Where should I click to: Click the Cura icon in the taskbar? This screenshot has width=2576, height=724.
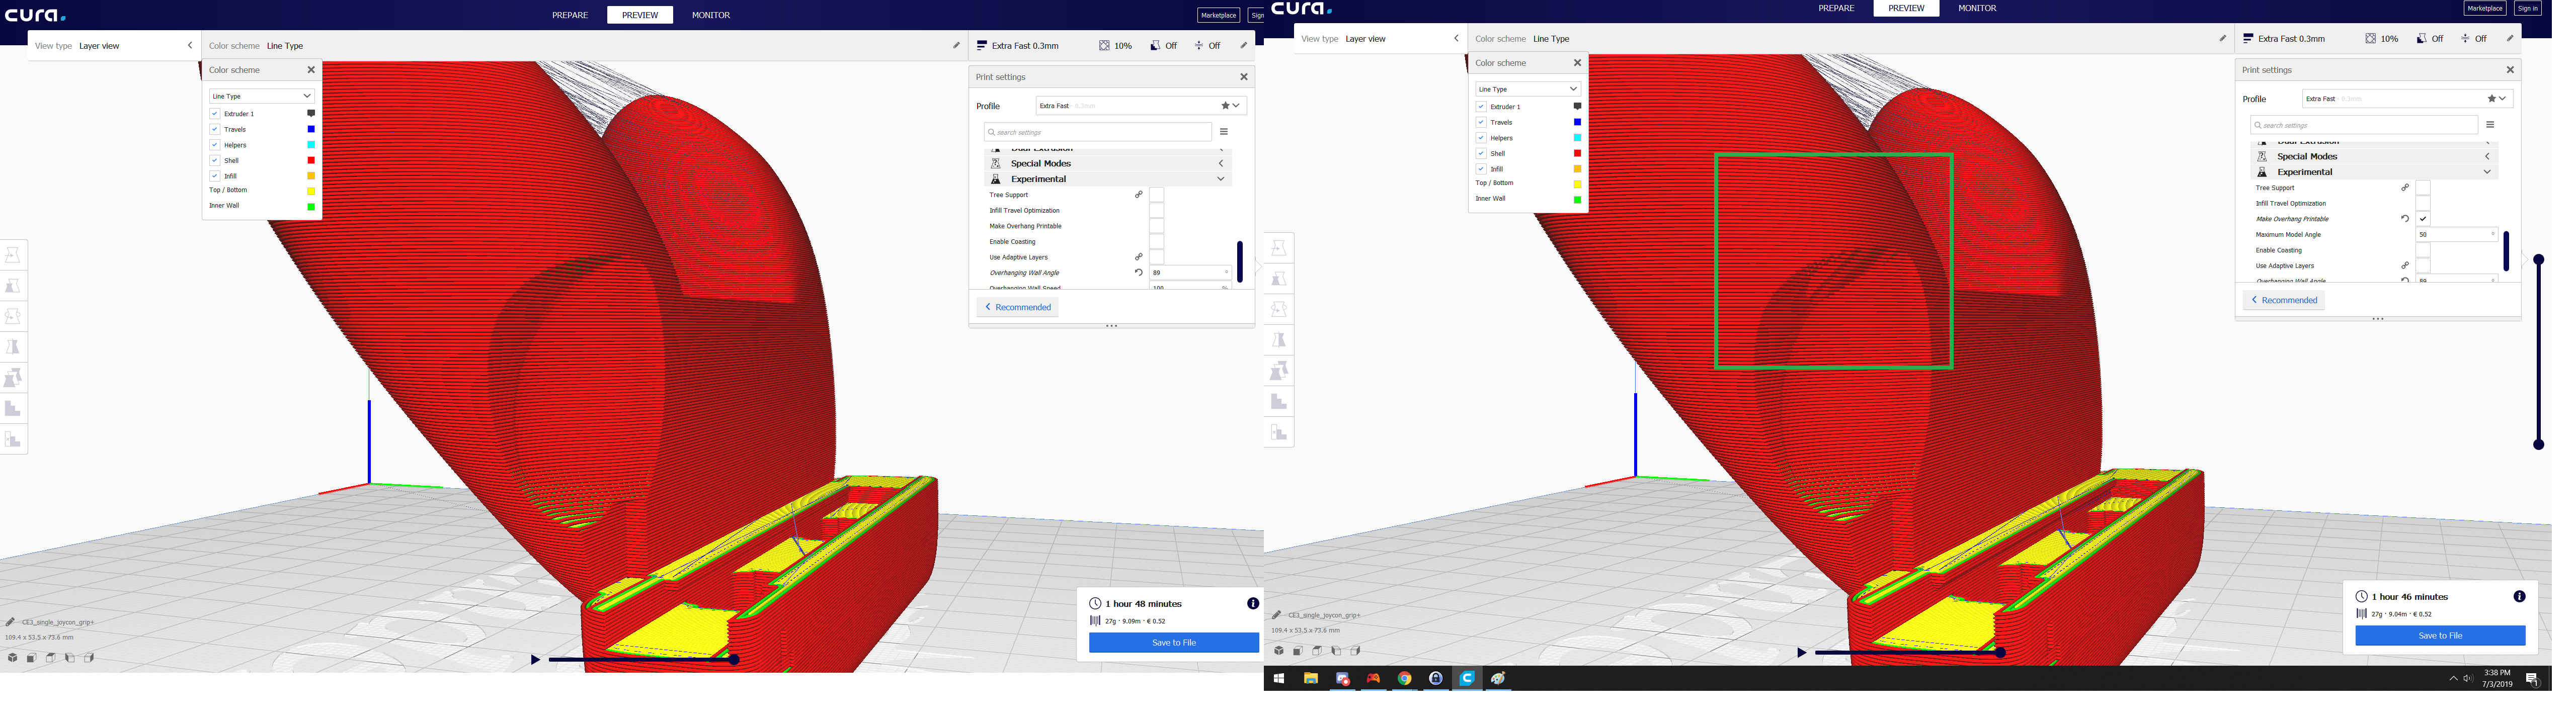pyautogui.click(x=1467, y=678)
